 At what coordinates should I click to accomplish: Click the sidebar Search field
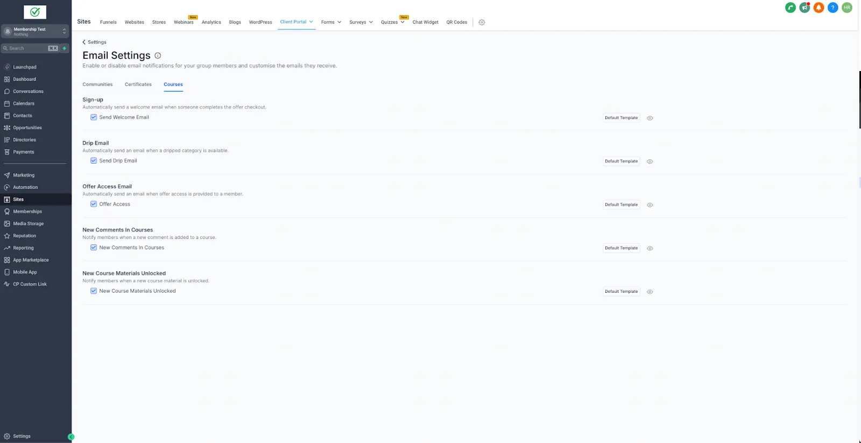tap(30, 48)
